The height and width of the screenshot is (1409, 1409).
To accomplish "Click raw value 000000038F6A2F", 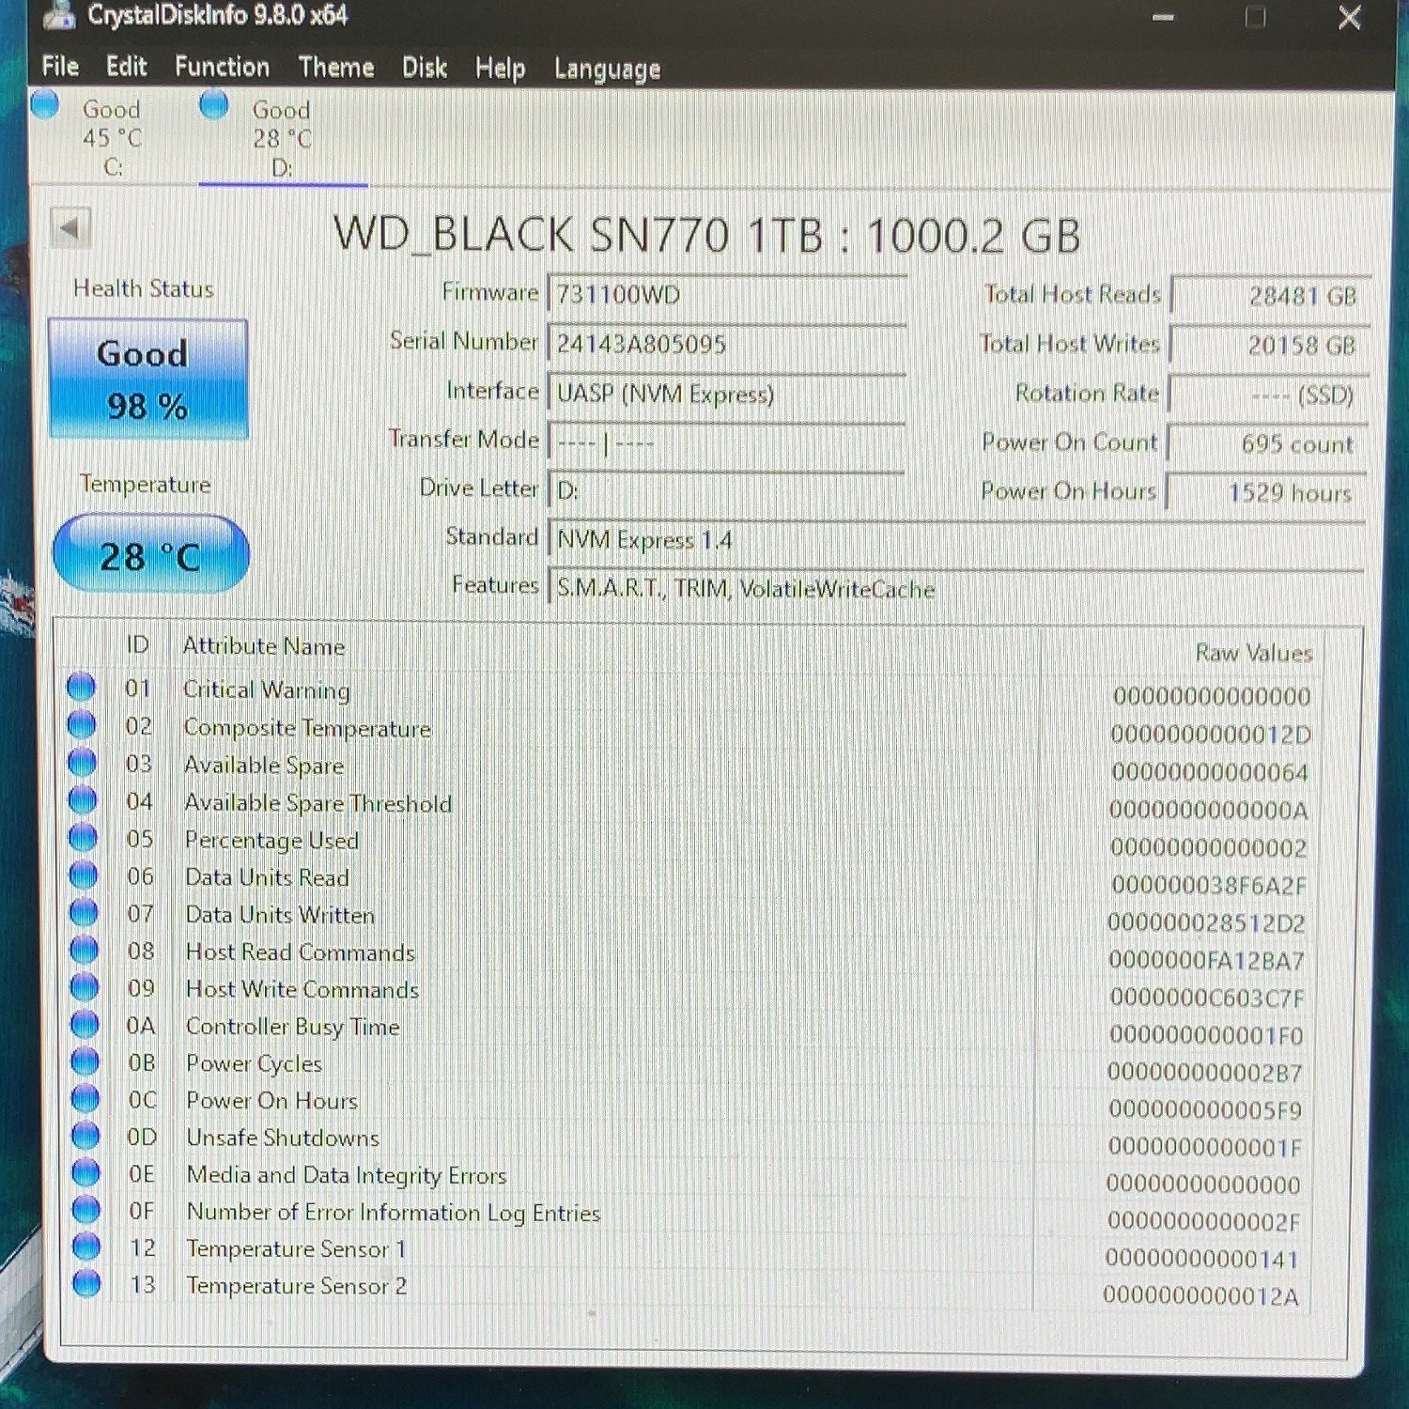I will (1209, 885).
